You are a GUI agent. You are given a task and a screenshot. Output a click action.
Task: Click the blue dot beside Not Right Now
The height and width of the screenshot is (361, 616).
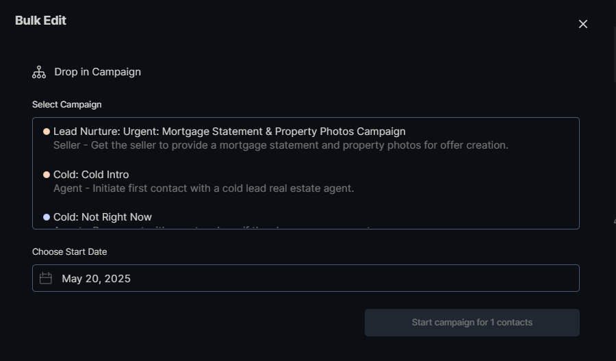pos(47,217)
